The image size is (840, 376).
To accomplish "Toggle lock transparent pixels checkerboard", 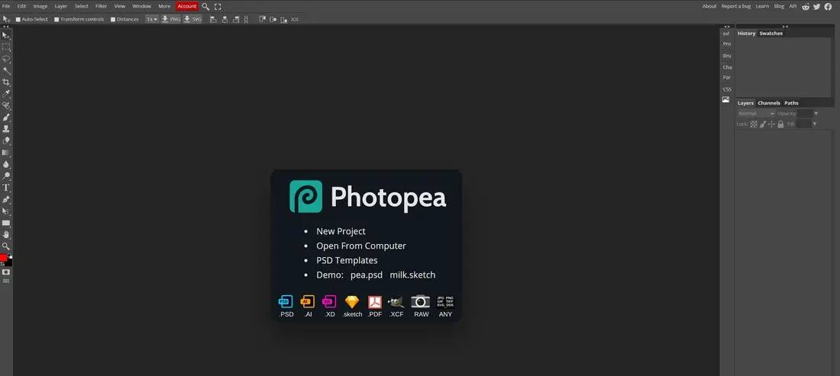I will [754, 124].
